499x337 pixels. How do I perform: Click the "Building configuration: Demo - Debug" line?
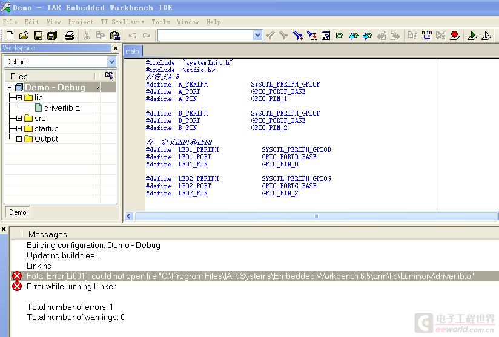[x=93, y=245]
